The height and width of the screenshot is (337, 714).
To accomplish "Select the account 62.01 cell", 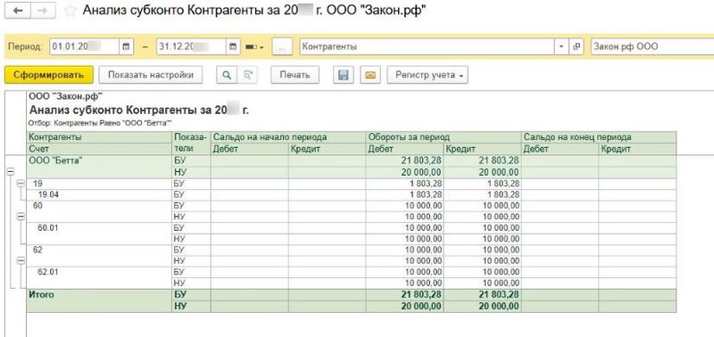I will [99, 277].
